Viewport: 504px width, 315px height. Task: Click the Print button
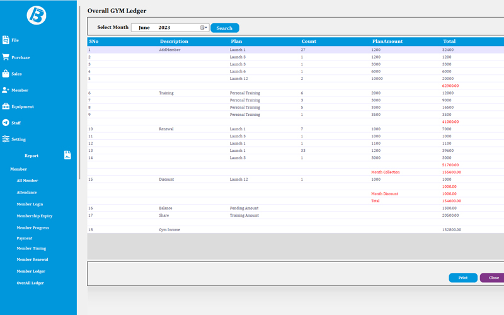[x=463, y=278]
